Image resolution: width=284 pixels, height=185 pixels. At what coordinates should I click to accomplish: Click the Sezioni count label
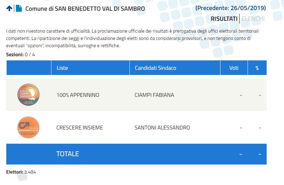tap(20, 54)
